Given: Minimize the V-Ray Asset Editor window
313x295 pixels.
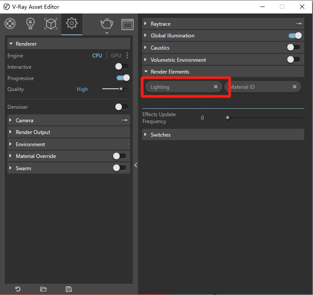Looking at the screenshot, I should click(x=263, y=7).
